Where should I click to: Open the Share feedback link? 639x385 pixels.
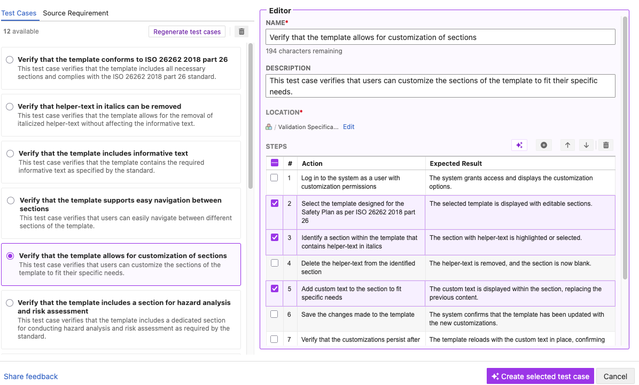[x=31, y=376]
